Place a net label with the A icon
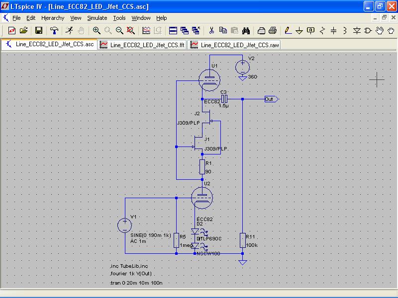The width and height of the screenshot is (398, 298). coord(310,31)
